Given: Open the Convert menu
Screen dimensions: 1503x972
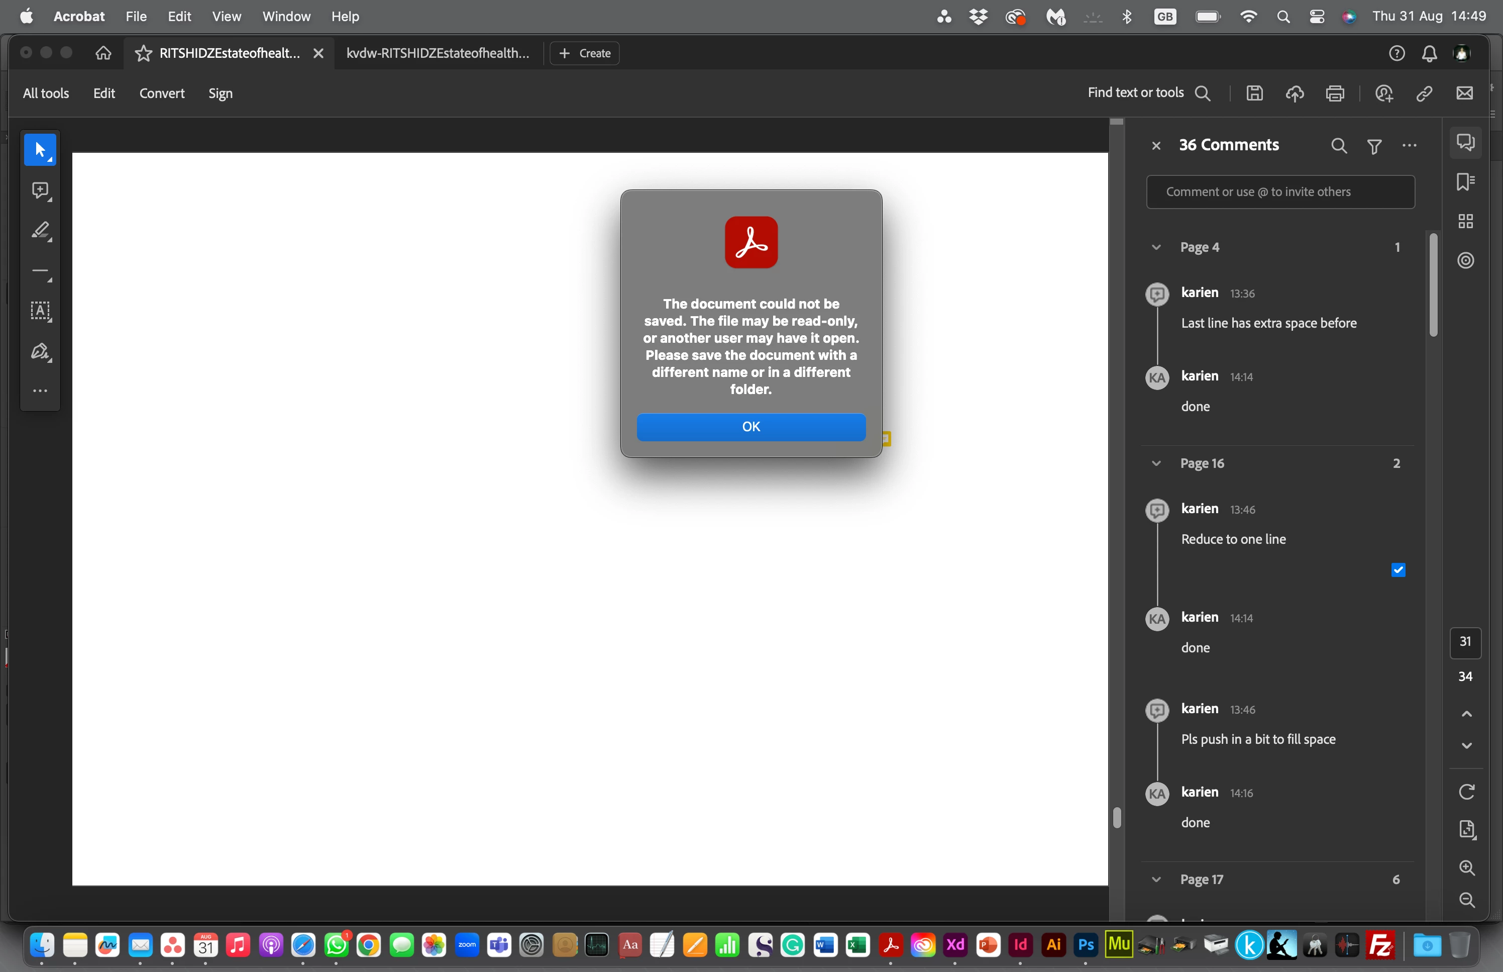Looking at the screenshot, I should pos(161,93).
